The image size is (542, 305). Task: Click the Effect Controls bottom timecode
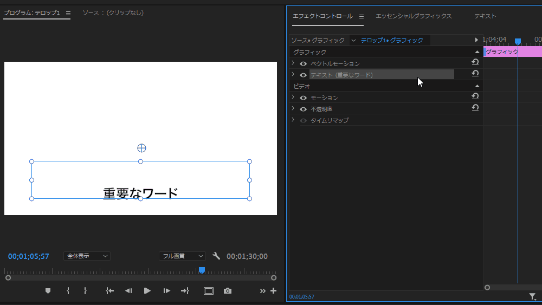301,297
